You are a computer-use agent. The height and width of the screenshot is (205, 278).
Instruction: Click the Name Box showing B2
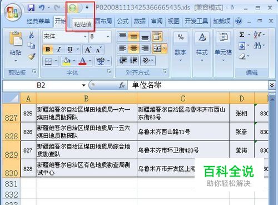tap(42, 85)
